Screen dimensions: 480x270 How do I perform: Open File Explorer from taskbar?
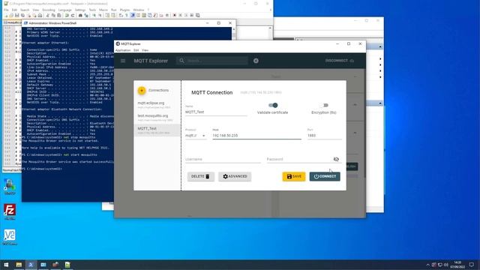click(19, 265)
